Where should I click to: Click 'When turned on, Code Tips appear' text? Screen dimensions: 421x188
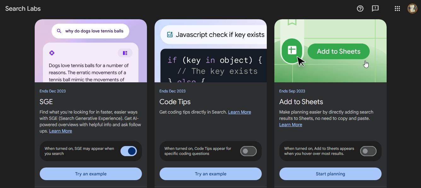[x=198, y=151]
